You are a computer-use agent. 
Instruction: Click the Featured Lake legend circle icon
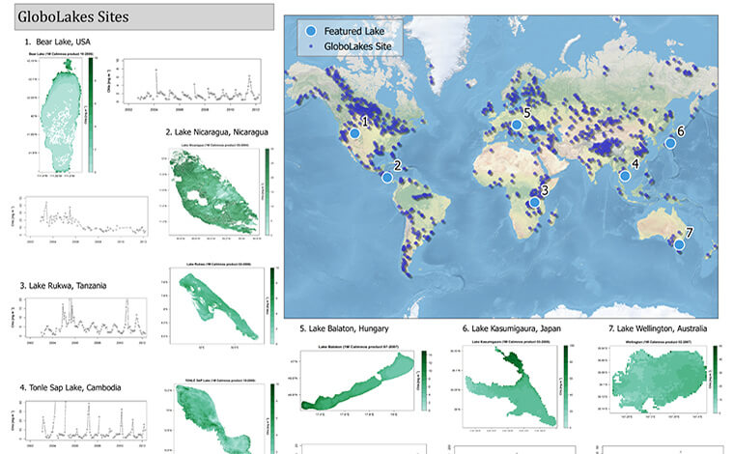306,31
